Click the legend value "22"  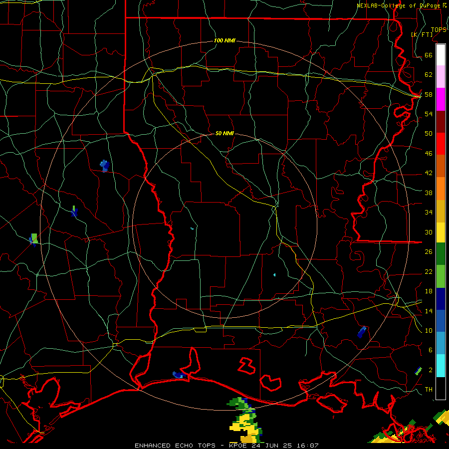tap(429, 271)
